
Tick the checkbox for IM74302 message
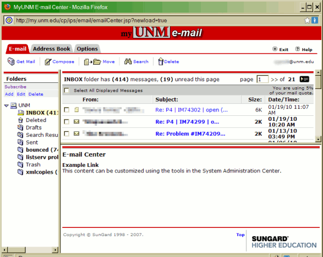click(x=67, y=110)
